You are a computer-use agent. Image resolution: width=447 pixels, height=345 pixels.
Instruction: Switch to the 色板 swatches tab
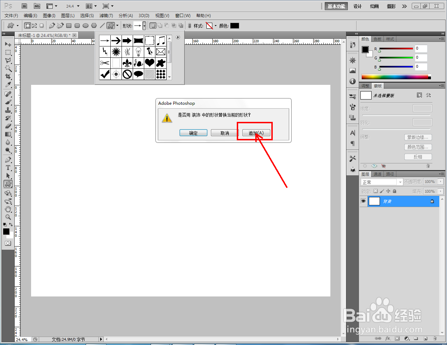click(378, 39)
